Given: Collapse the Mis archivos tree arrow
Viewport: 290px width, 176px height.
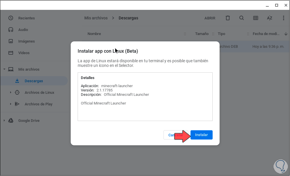Looking at the screenshot, I should click(4, 69).
